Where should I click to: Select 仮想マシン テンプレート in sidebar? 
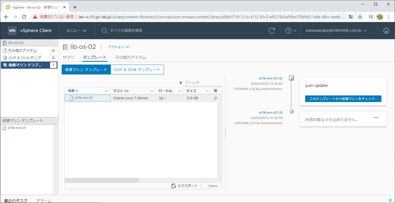29,65
